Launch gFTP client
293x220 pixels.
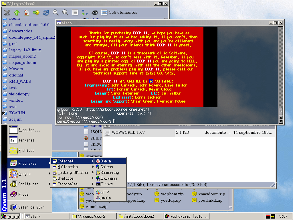tap(110, 192)
